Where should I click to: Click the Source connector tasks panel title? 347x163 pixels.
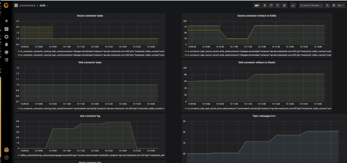pyautogui.click(x=90, y=16)
